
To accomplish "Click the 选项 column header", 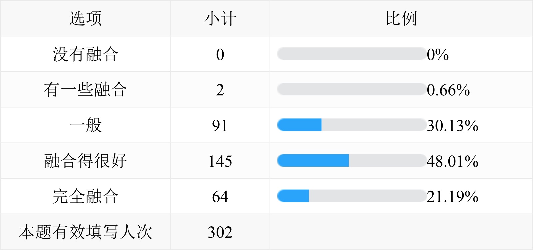I will pos(85,18).
